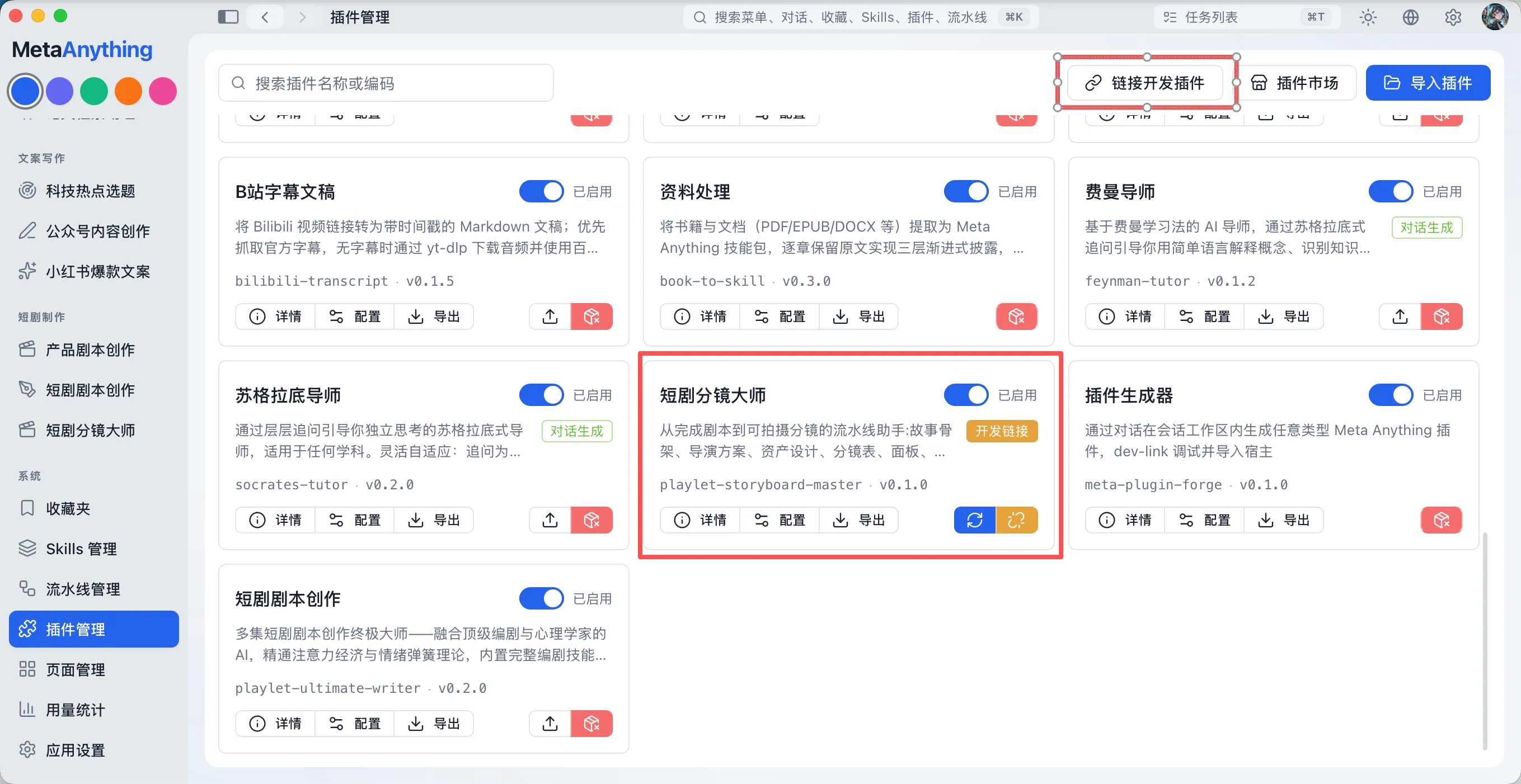The width and height of the screenshot is (1521, 784).
Task: Uninstall 资料处理 plugin via red icon
Action: 1016,316
